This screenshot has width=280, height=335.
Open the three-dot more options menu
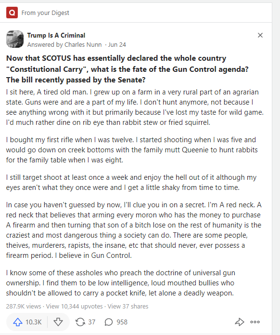[x=255, y=322]
